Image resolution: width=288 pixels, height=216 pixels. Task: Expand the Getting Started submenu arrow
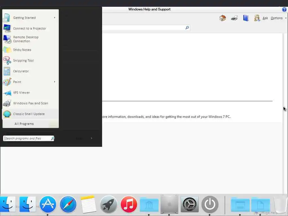[x=55, y=18]
